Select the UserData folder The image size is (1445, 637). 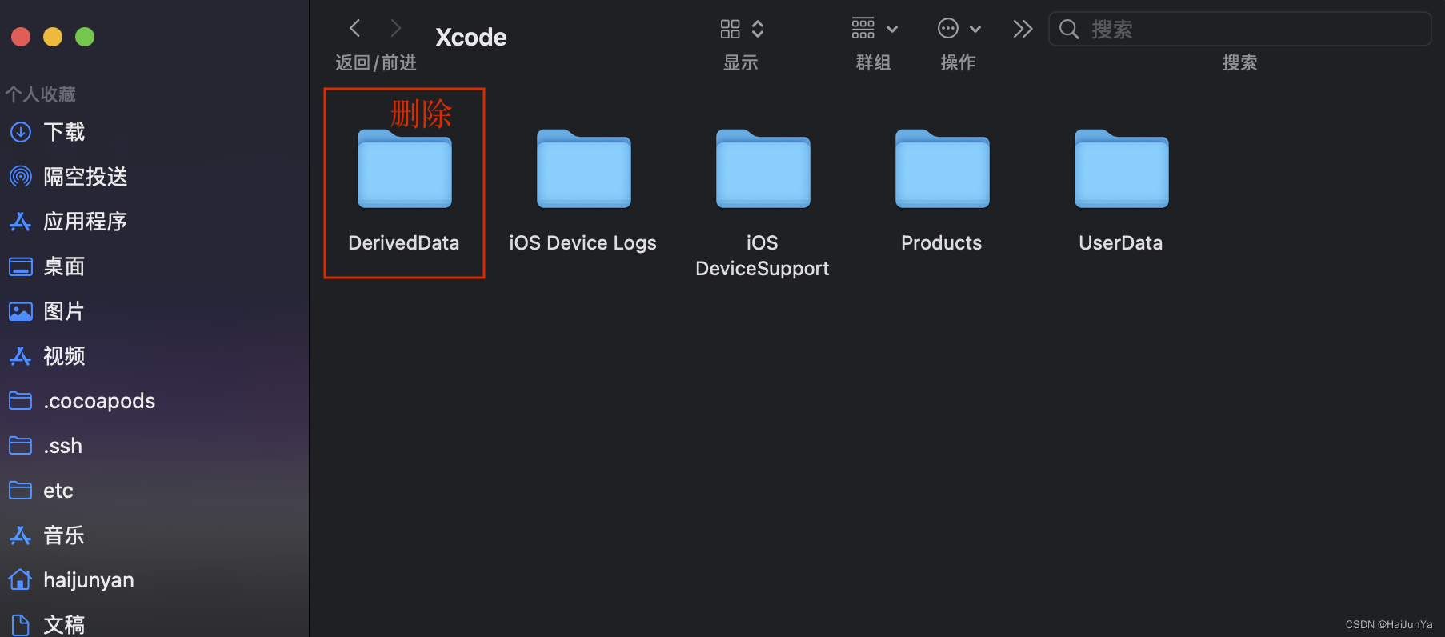click(x=1122, y=168)
